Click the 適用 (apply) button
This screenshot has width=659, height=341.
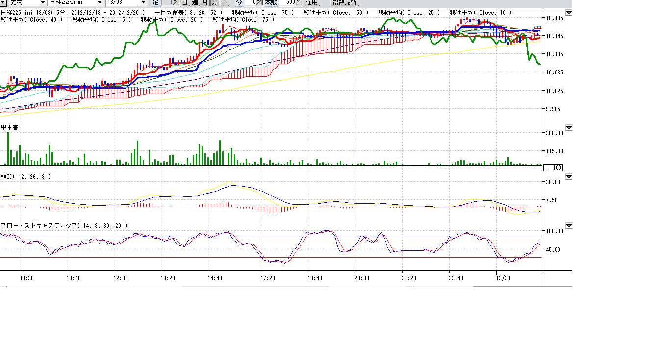click(x=312, y=2)
